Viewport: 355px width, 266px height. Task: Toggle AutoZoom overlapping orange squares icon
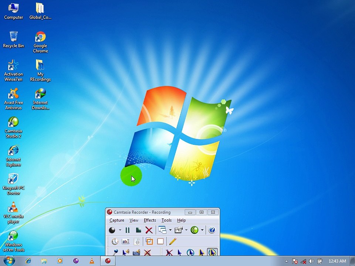coord(149,241)
